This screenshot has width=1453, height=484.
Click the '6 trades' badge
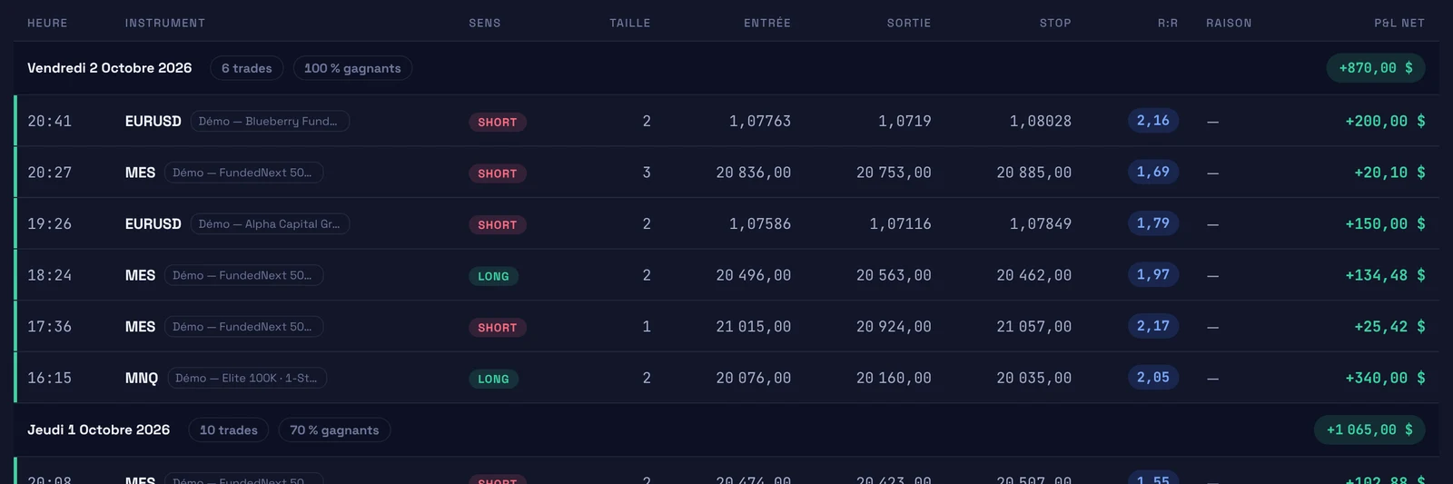(x=247, y=68)
